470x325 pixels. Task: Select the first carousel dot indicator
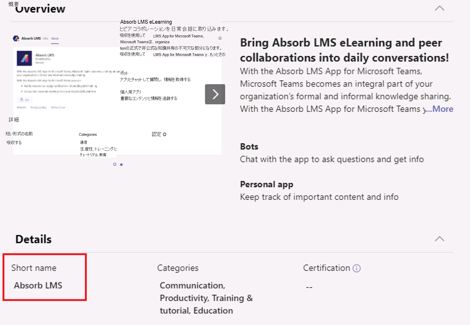pyautogui.click(x=115, y=165)
